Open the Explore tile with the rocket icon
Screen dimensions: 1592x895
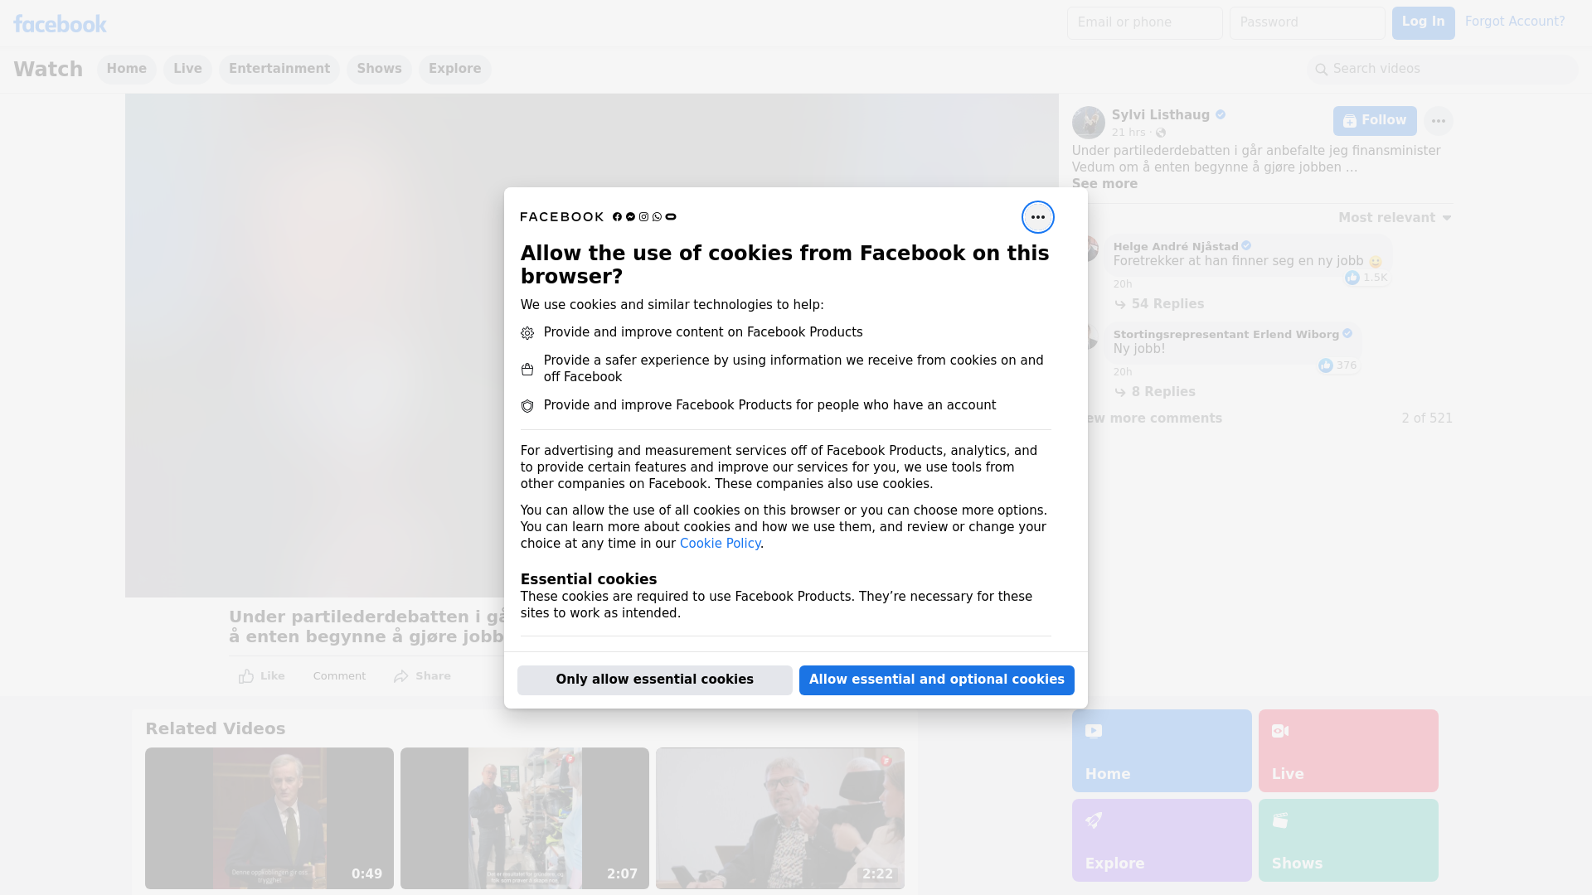coord(1161,840)
